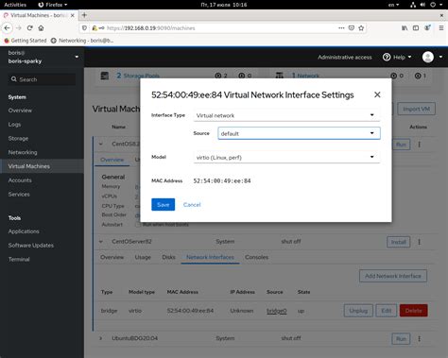Open the Getting Started bookmark
The width and height of the screenshot is (448, 358).
tap(26, 41)
